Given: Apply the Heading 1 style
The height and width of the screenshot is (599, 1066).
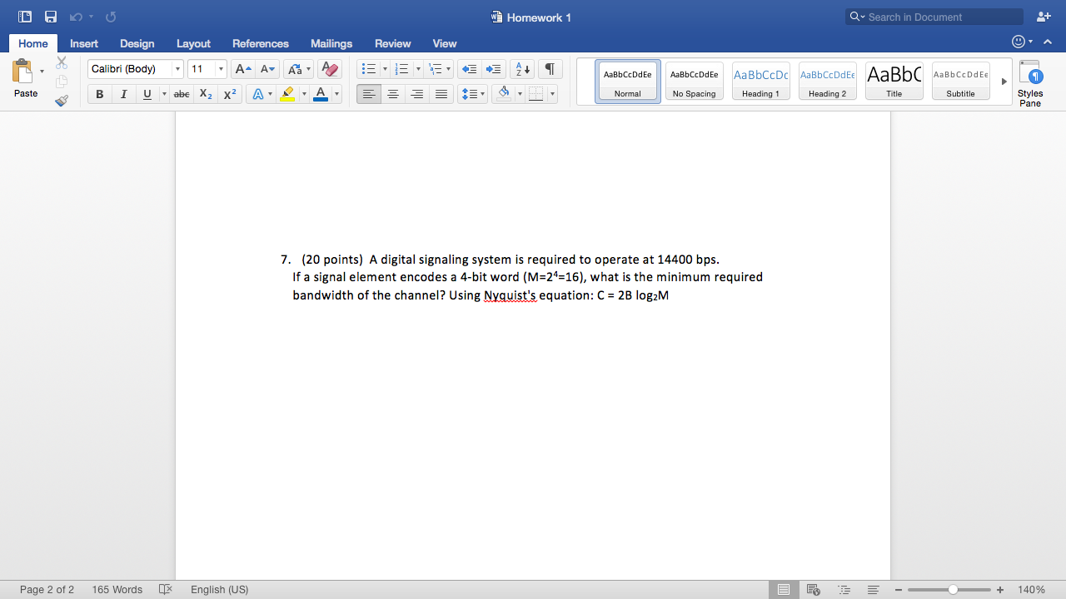Looking at the screenshot, I should point(760,82).
